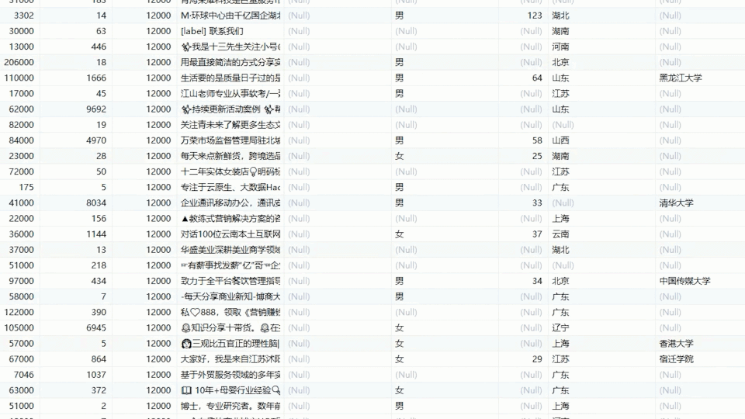Click the 72000 cell
This screenshot has width=745, height=419.
tap(22, 171)
